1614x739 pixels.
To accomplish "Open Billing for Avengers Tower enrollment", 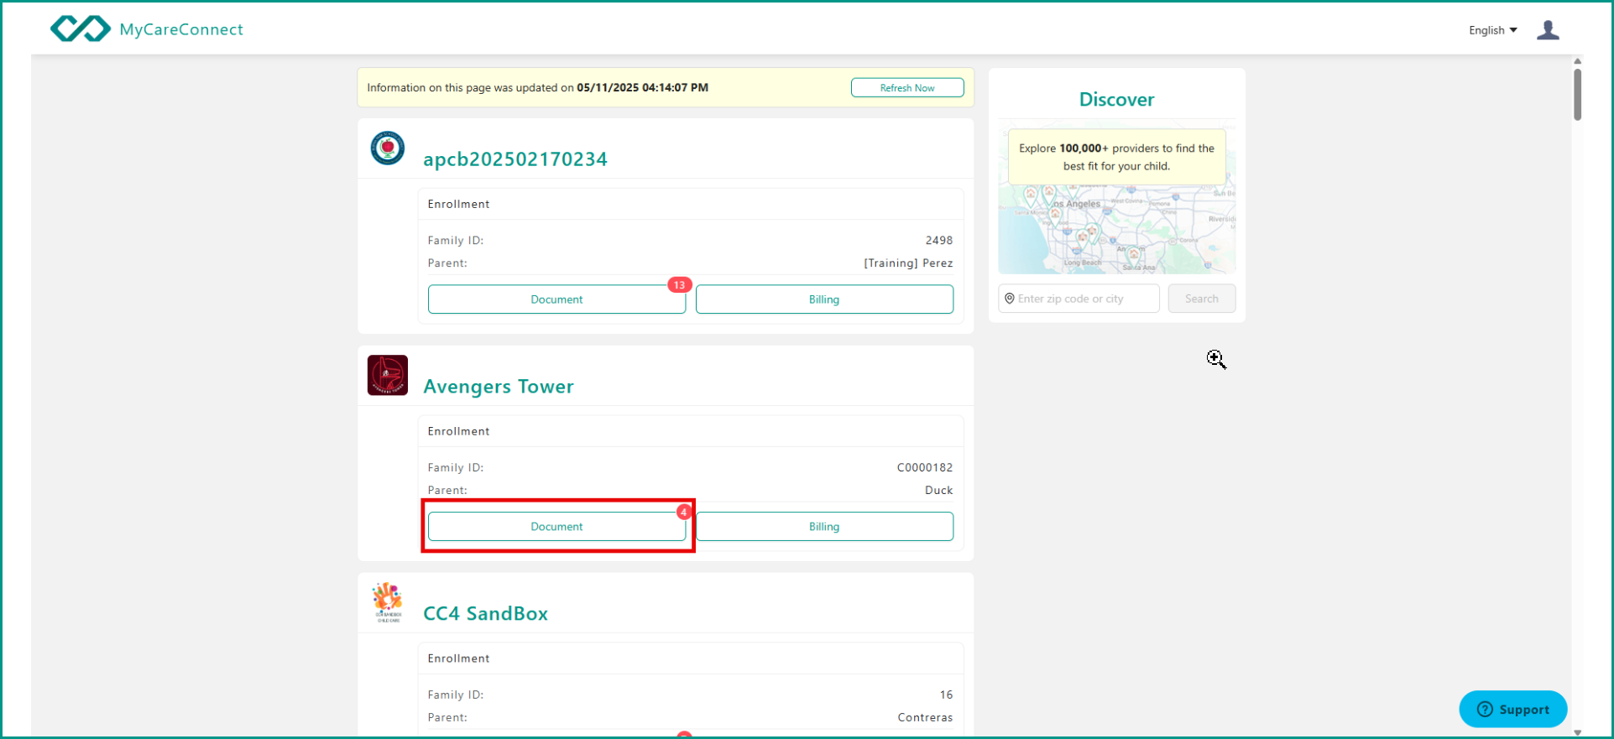I will (824, 527).
